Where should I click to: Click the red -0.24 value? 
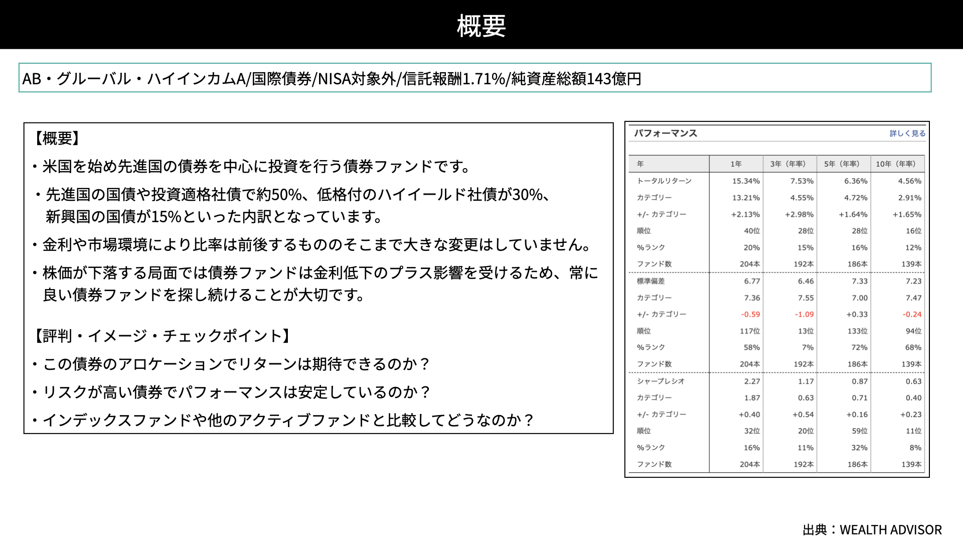tap(912, 315)
